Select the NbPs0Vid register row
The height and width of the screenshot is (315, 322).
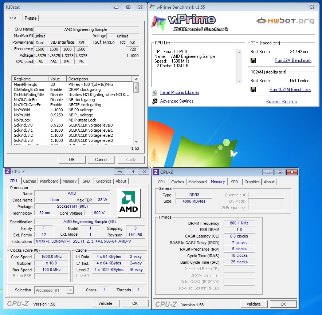click(x=72, y=110)
